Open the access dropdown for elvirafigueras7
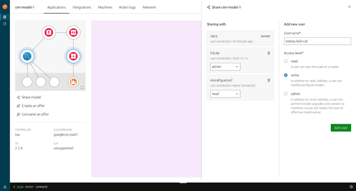356x191 pixels. point(225,94)
